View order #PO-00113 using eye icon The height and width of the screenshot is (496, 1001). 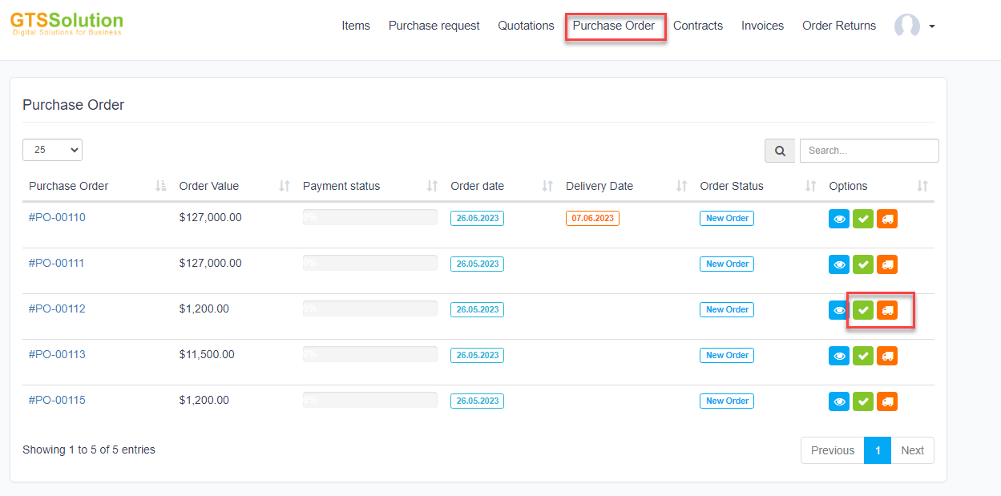point(838,356)
